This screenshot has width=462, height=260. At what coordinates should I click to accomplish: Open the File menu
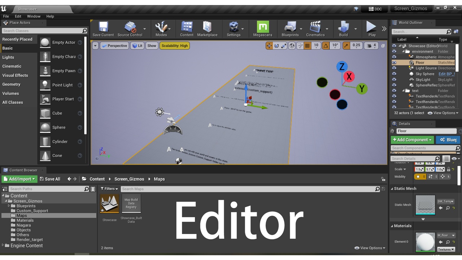click(x=6, y=16)
